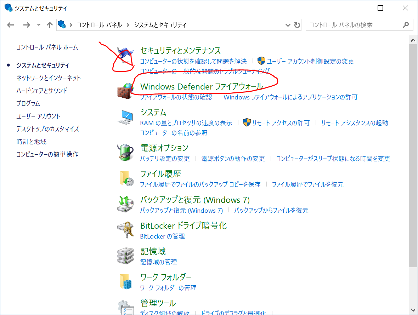The image size is (418, 315).
Task: Expand breadcrumb arrow after コントロール パネル
Action: (128, 25)
